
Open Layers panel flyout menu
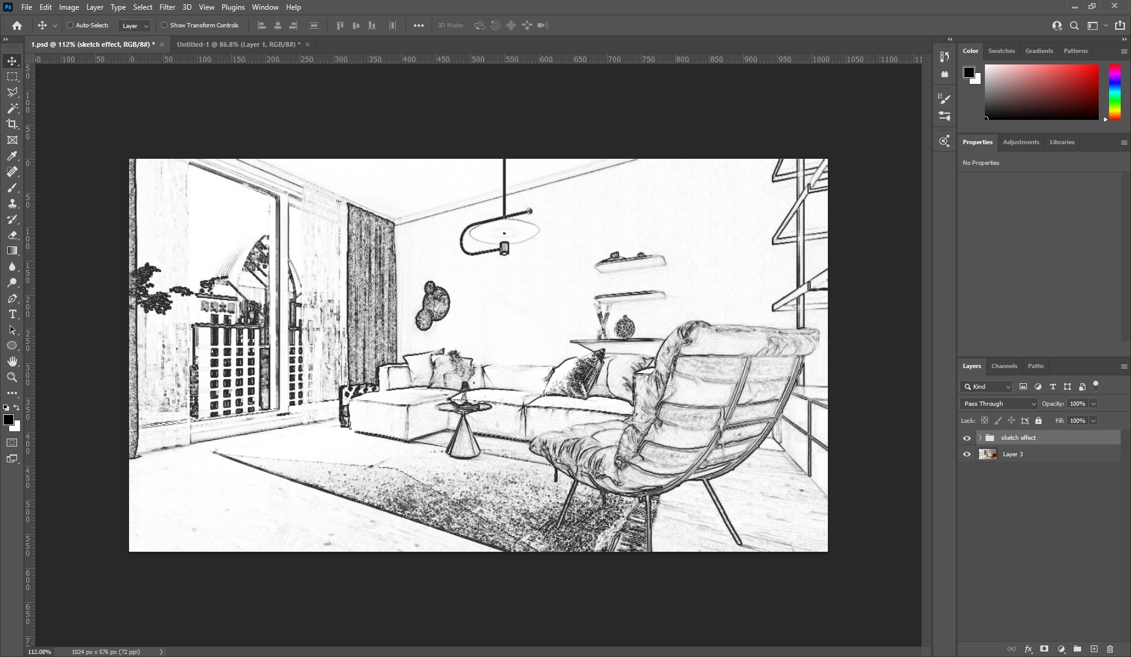click(1124, 366)
